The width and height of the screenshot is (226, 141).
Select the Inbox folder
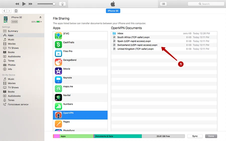tap(164, 33)
